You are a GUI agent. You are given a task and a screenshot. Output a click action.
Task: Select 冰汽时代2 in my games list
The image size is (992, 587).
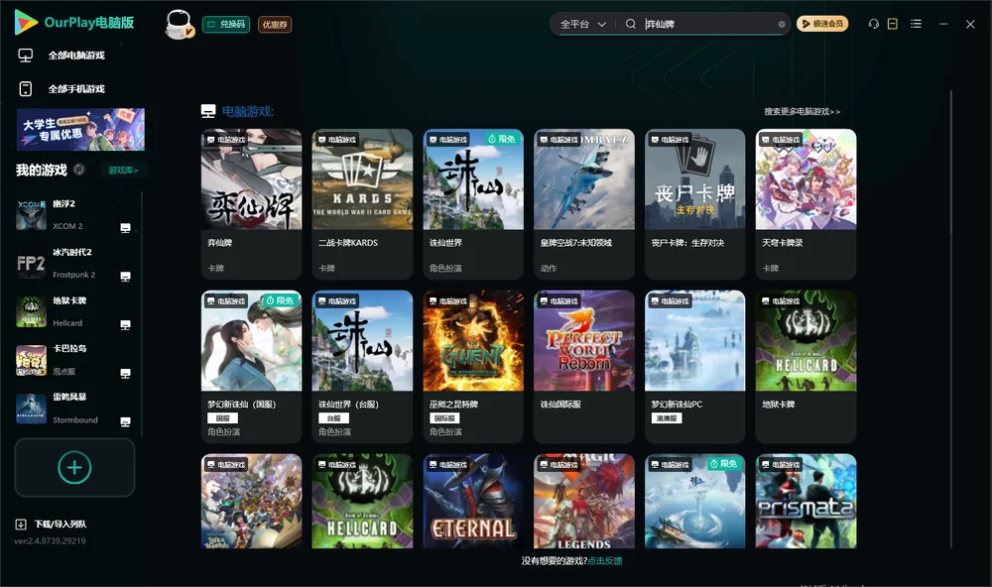[76, 263]
